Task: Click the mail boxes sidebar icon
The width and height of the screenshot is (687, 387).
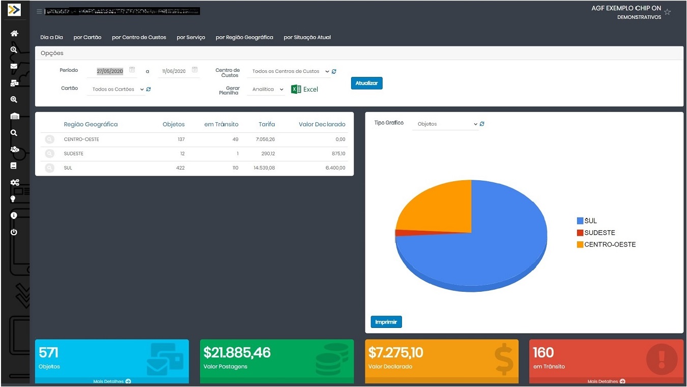Action: (14, 83)
